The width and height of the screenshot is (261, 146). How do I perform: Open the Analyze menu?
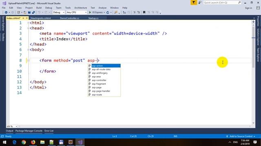click(102, 8)
